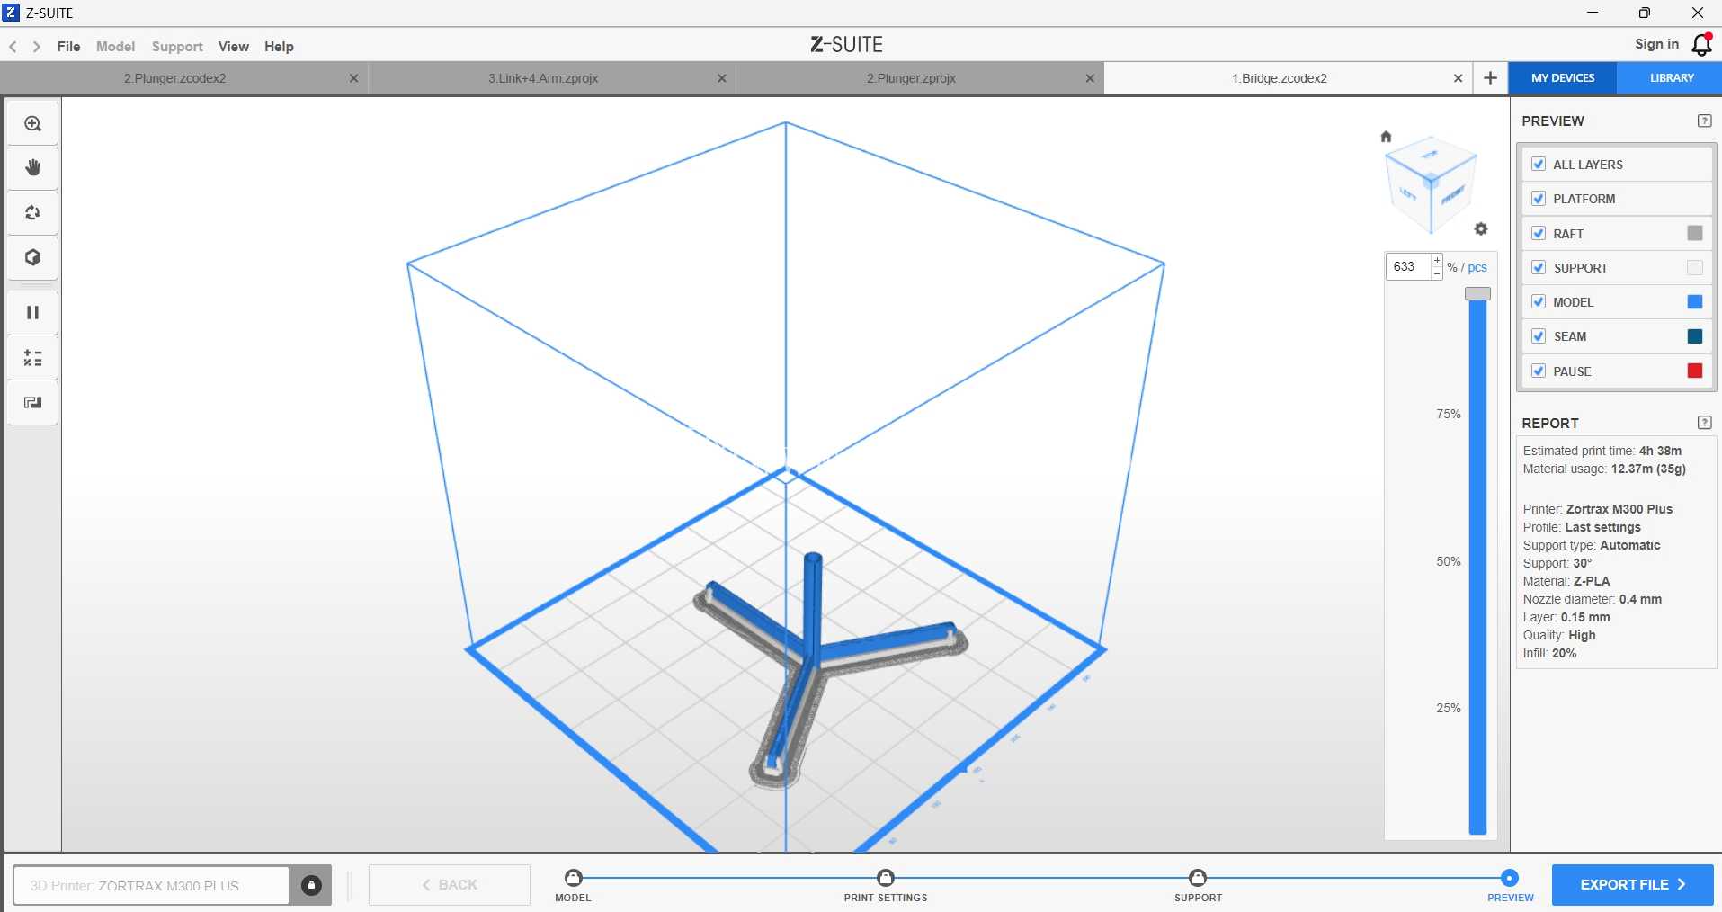Close the 1.Bridge.zcodex2 tab
The width and height of the screenshot is (1722, 912).
(1458, 78)
